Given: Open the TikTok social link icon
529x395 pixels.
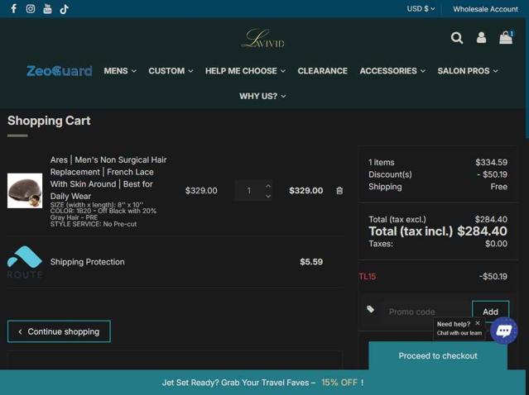Looking at the screenshot, I should tap(64, 9).
